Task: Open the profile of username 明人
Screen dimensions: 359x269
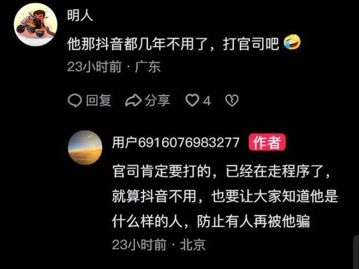Action: click(x=80, y=16)
